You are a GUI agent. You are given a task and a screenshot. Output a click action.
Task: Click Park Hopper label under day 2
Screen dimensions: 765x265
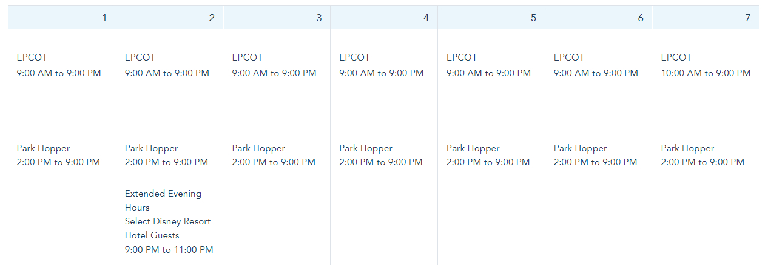coord(151,148)
